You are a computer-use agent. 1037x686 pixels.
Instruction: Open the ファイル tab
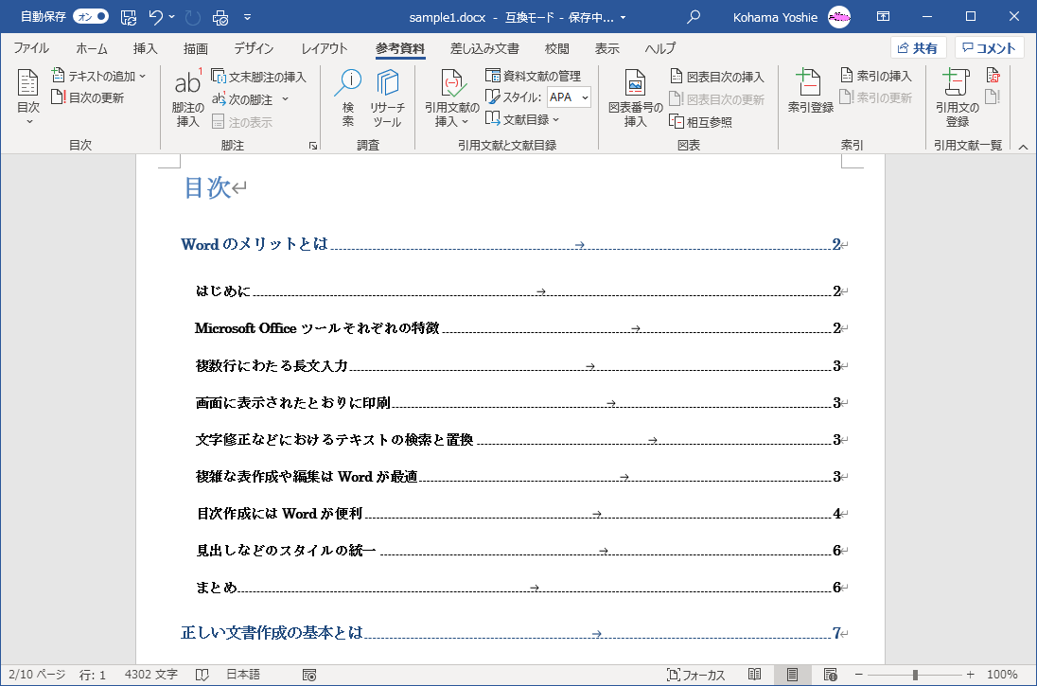31,48
